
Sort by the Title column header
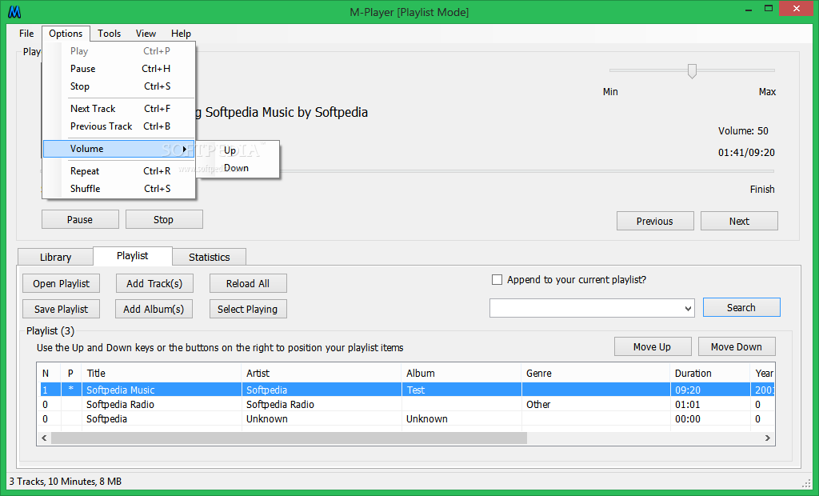tap(162, 373)
